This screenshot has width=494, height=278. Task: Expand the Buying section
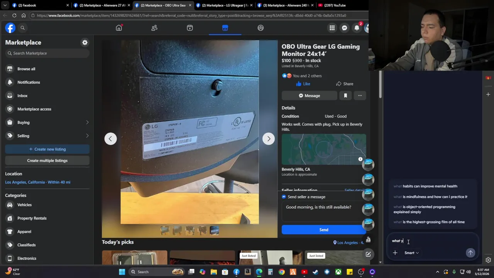(x=47, y=122)
